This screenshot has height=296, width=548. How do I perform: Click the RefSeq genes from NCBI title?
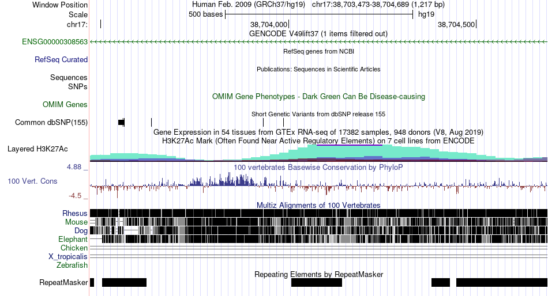pyautogui.click(x=318, y=51)
